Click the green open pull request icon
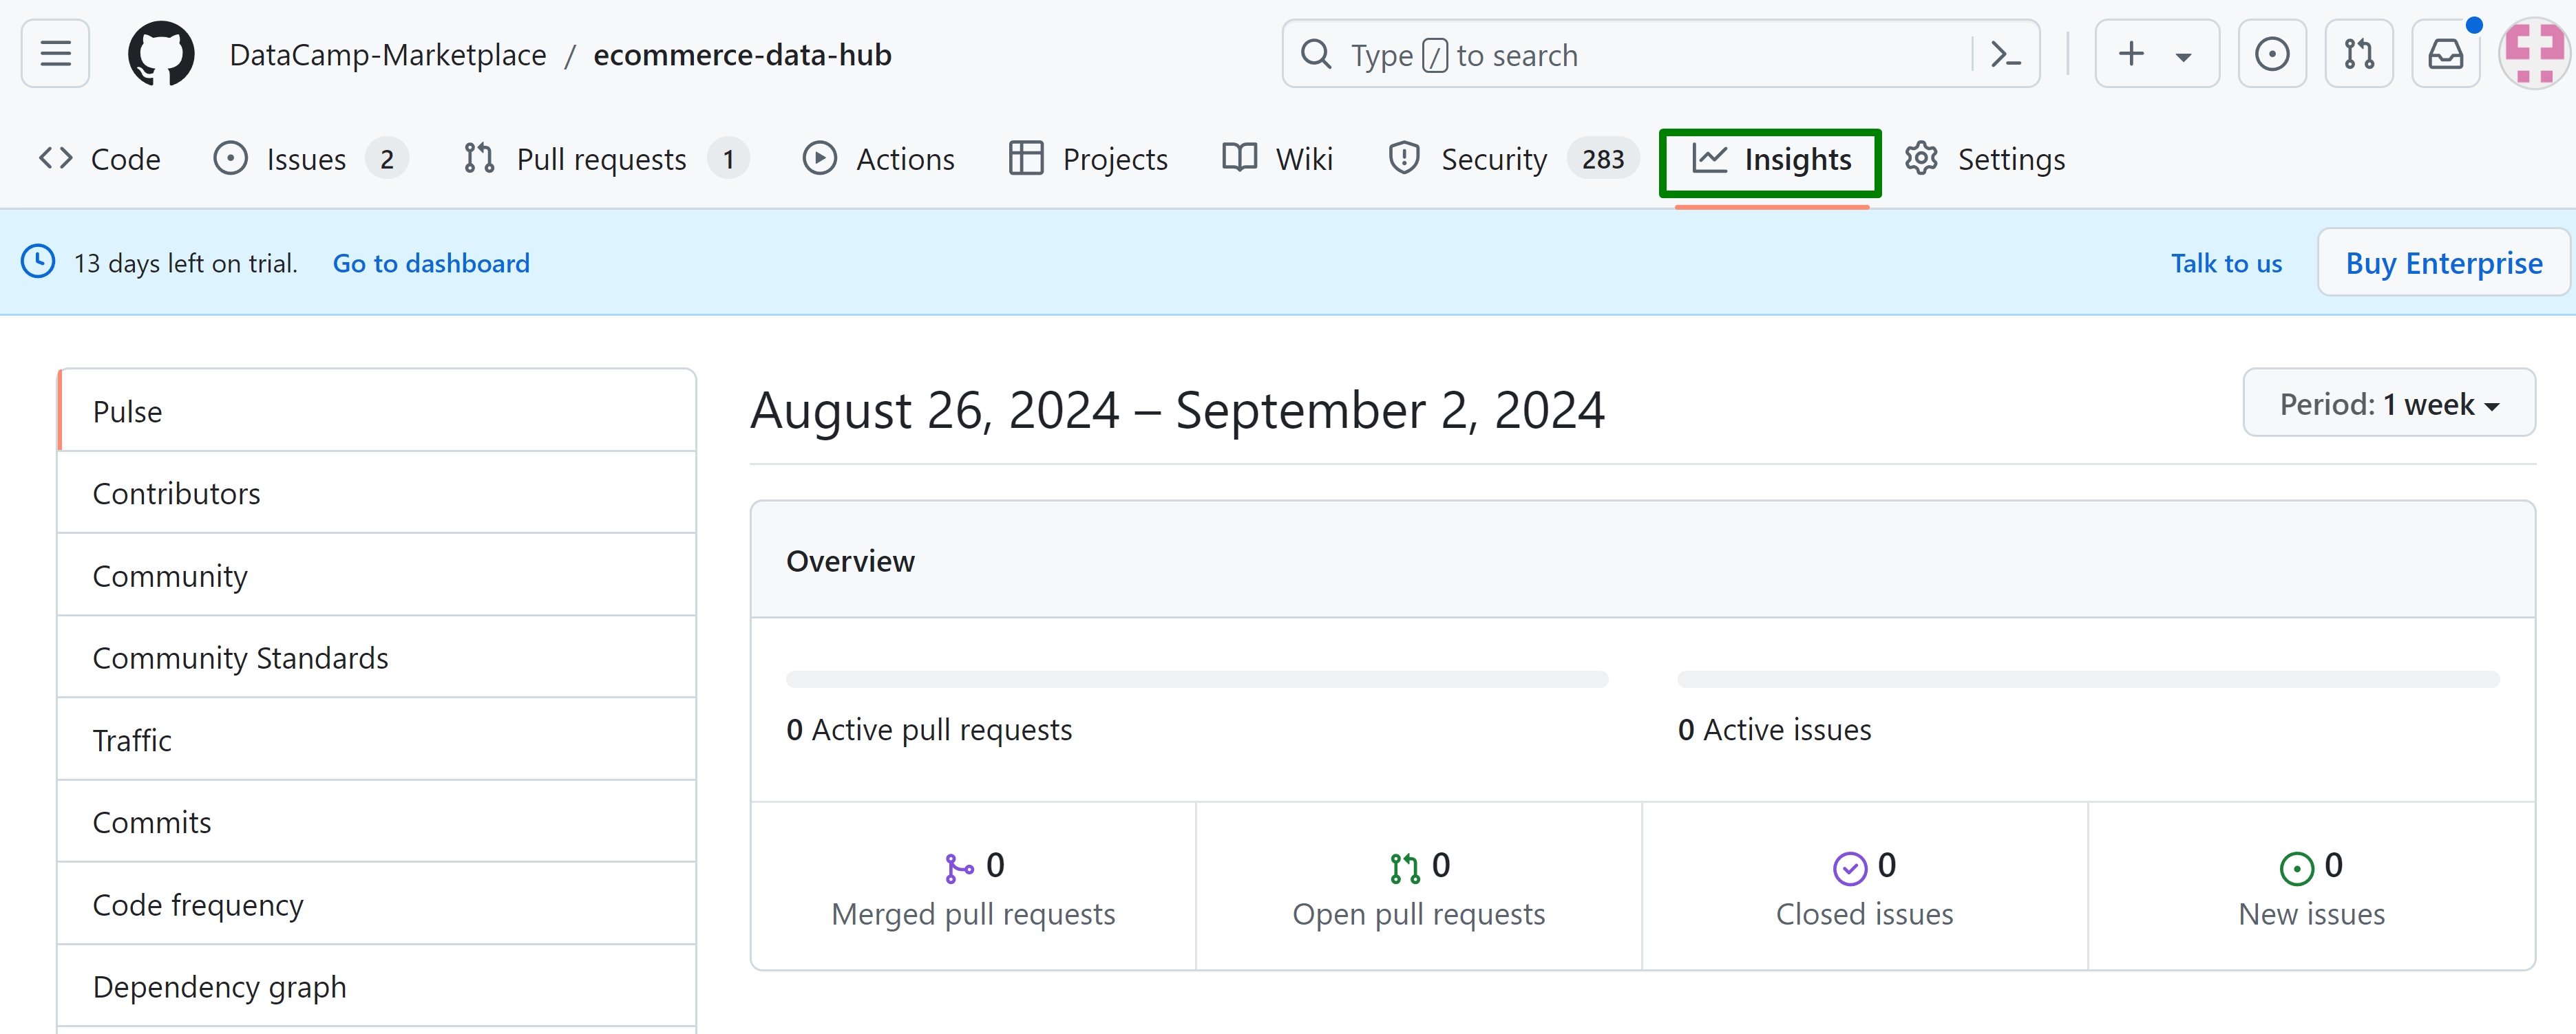 pos(1405,867)
